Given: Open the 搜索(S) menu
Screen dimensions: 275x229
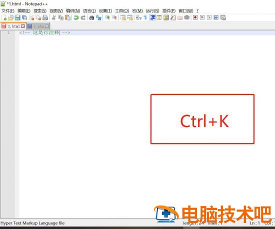Looking at the screenshot, I should pos(40,11).
